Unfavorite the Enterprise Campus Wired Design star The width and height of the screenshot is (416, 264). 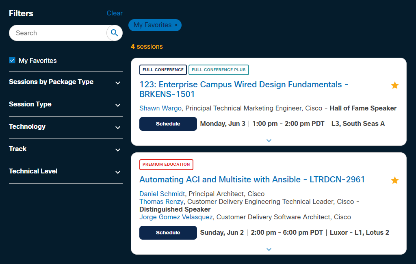click(394, 85)
